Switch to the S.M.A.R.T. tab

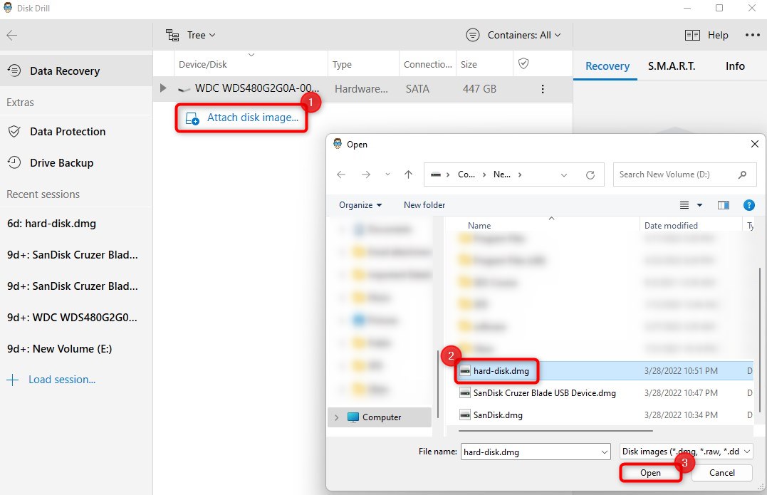672,66
